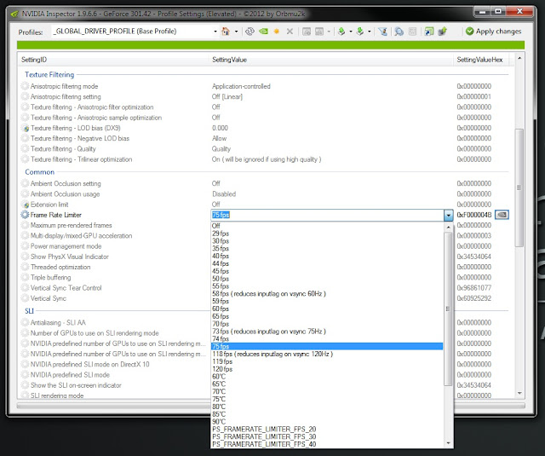Expand the import profiles dropdown arrow
Viewport: 545px width, 456px height.
click(x=369, y=32)
